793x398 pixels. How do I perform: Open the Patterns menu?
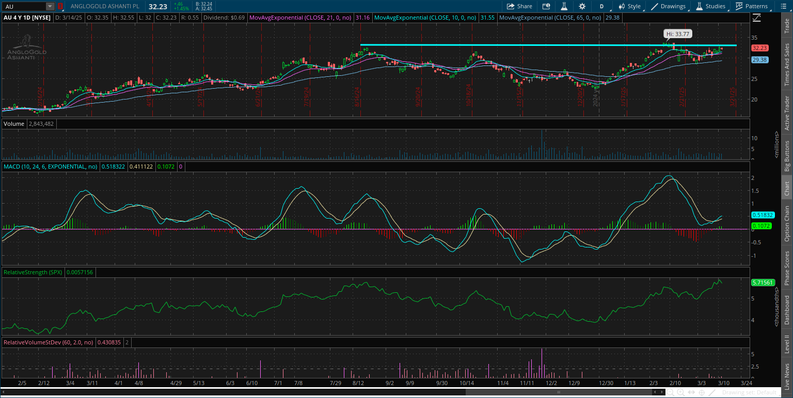(x=752, y=6)
